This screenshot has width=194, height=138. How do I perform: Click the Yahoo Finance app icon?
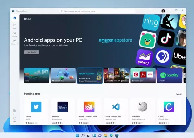point(144,58)
